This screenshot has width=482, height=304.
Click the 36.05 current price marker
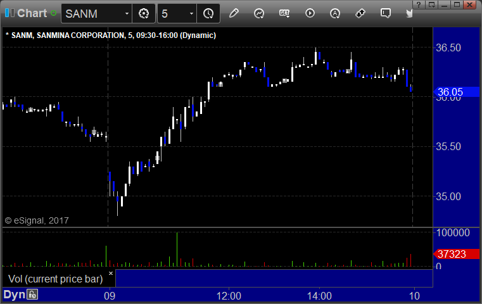click(456, 92)
